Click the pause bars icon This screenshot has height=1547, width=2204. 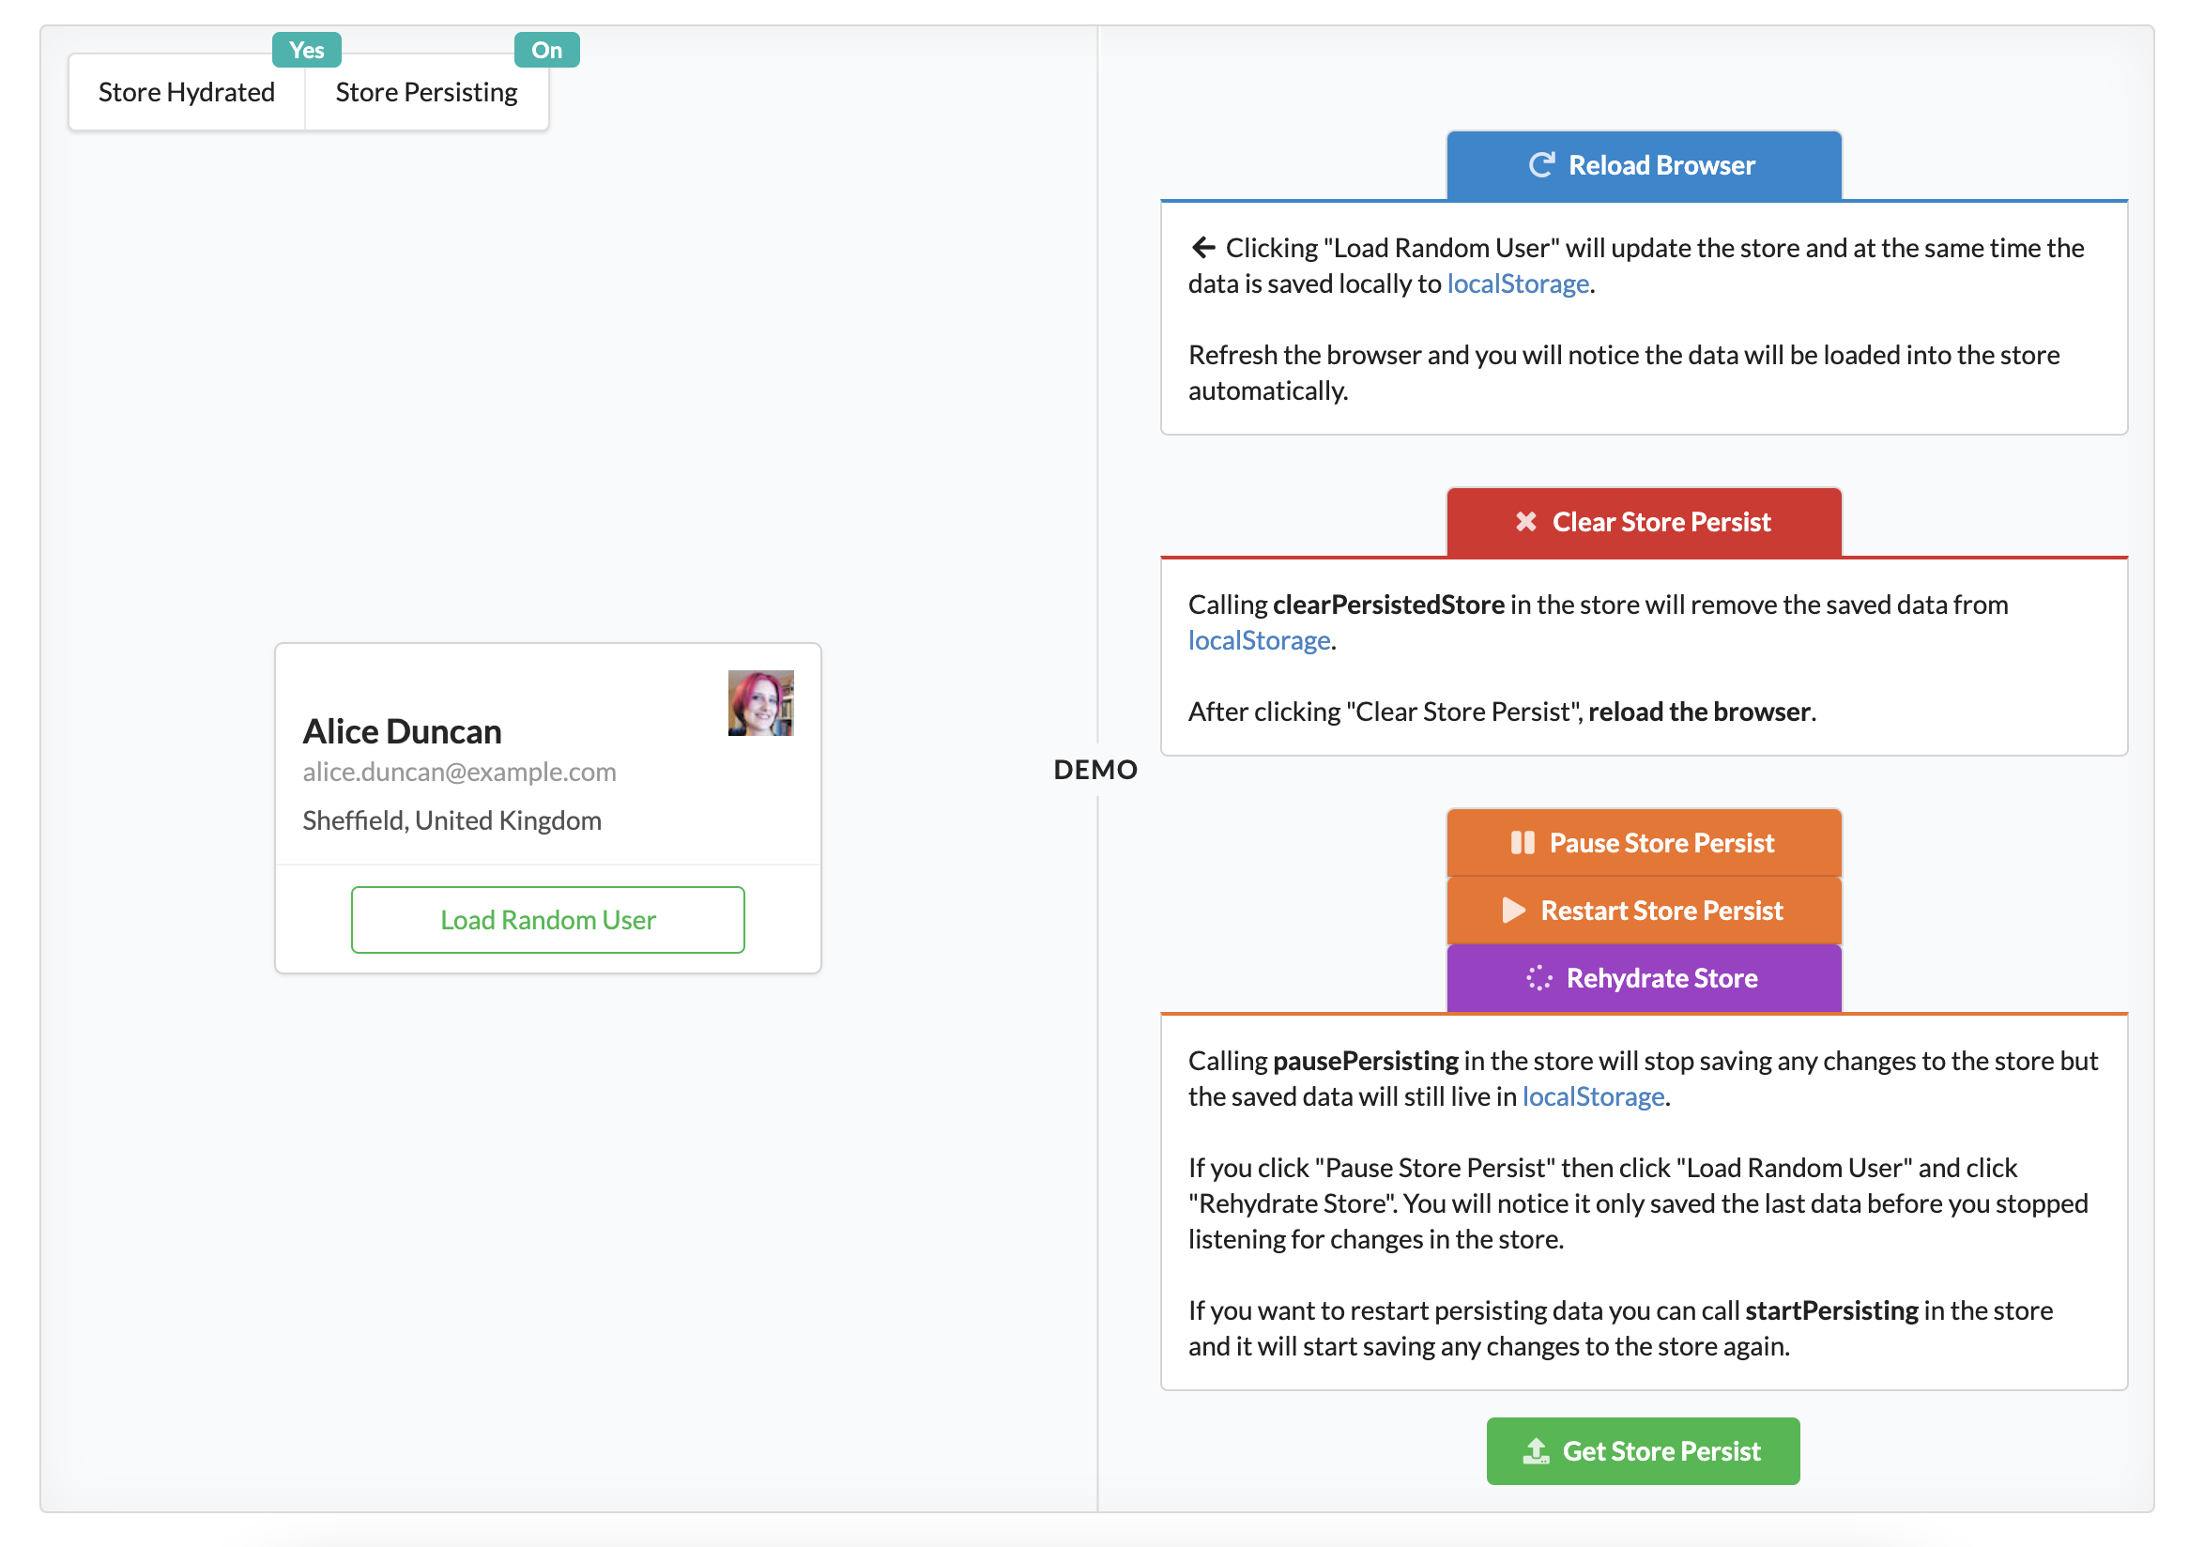click(x=1522, y=843)
